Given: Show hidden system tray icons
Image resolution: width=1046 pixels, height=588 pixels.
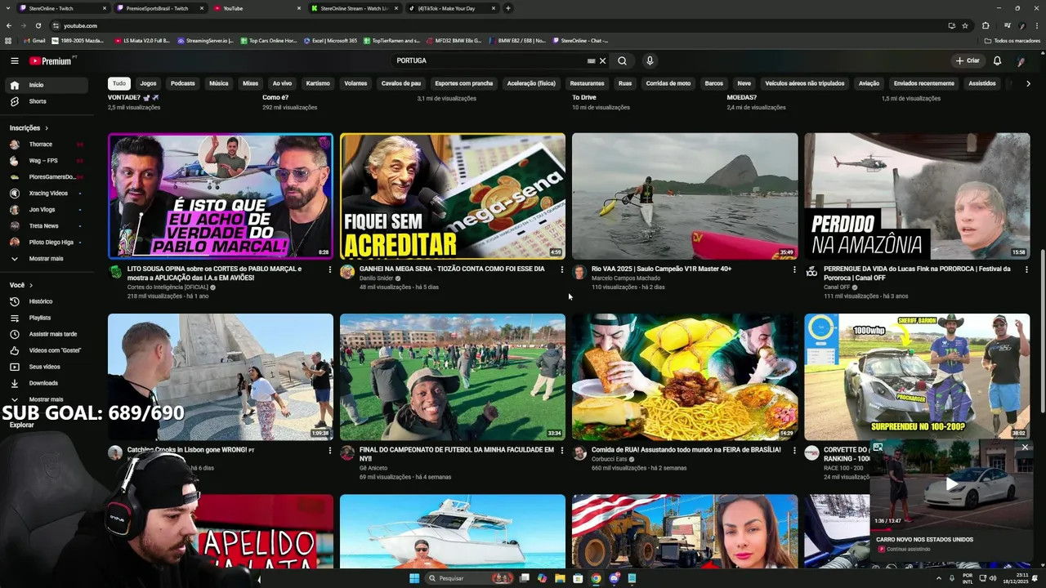Looking at the screenshot, I should coord(938,578).
